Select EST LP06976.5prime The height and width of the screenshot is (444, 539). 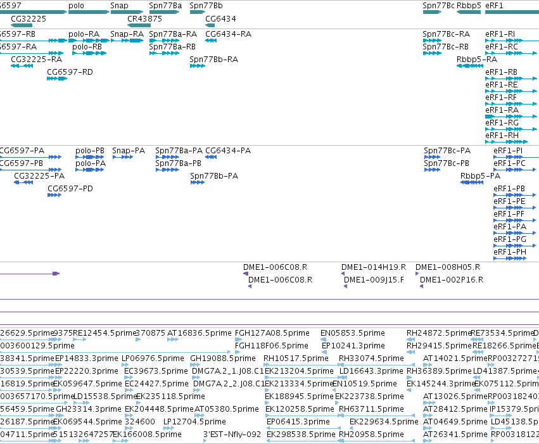pyautogui.click(x=153, y=358)
